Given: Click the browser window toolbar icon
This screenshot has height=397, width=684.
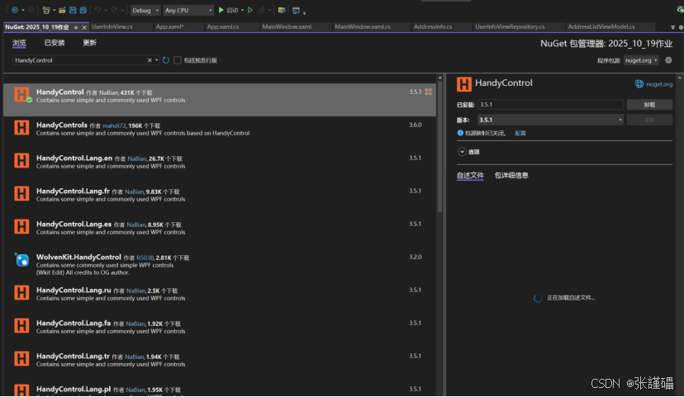Looking at the screenshot, I should (296, 10).
